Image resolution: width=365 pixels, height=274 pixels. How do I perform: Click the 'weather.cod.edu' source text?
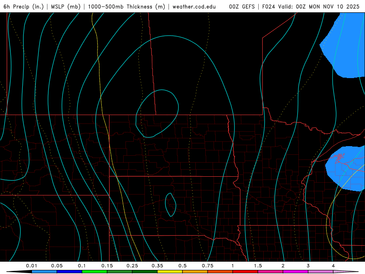(194, 6)
